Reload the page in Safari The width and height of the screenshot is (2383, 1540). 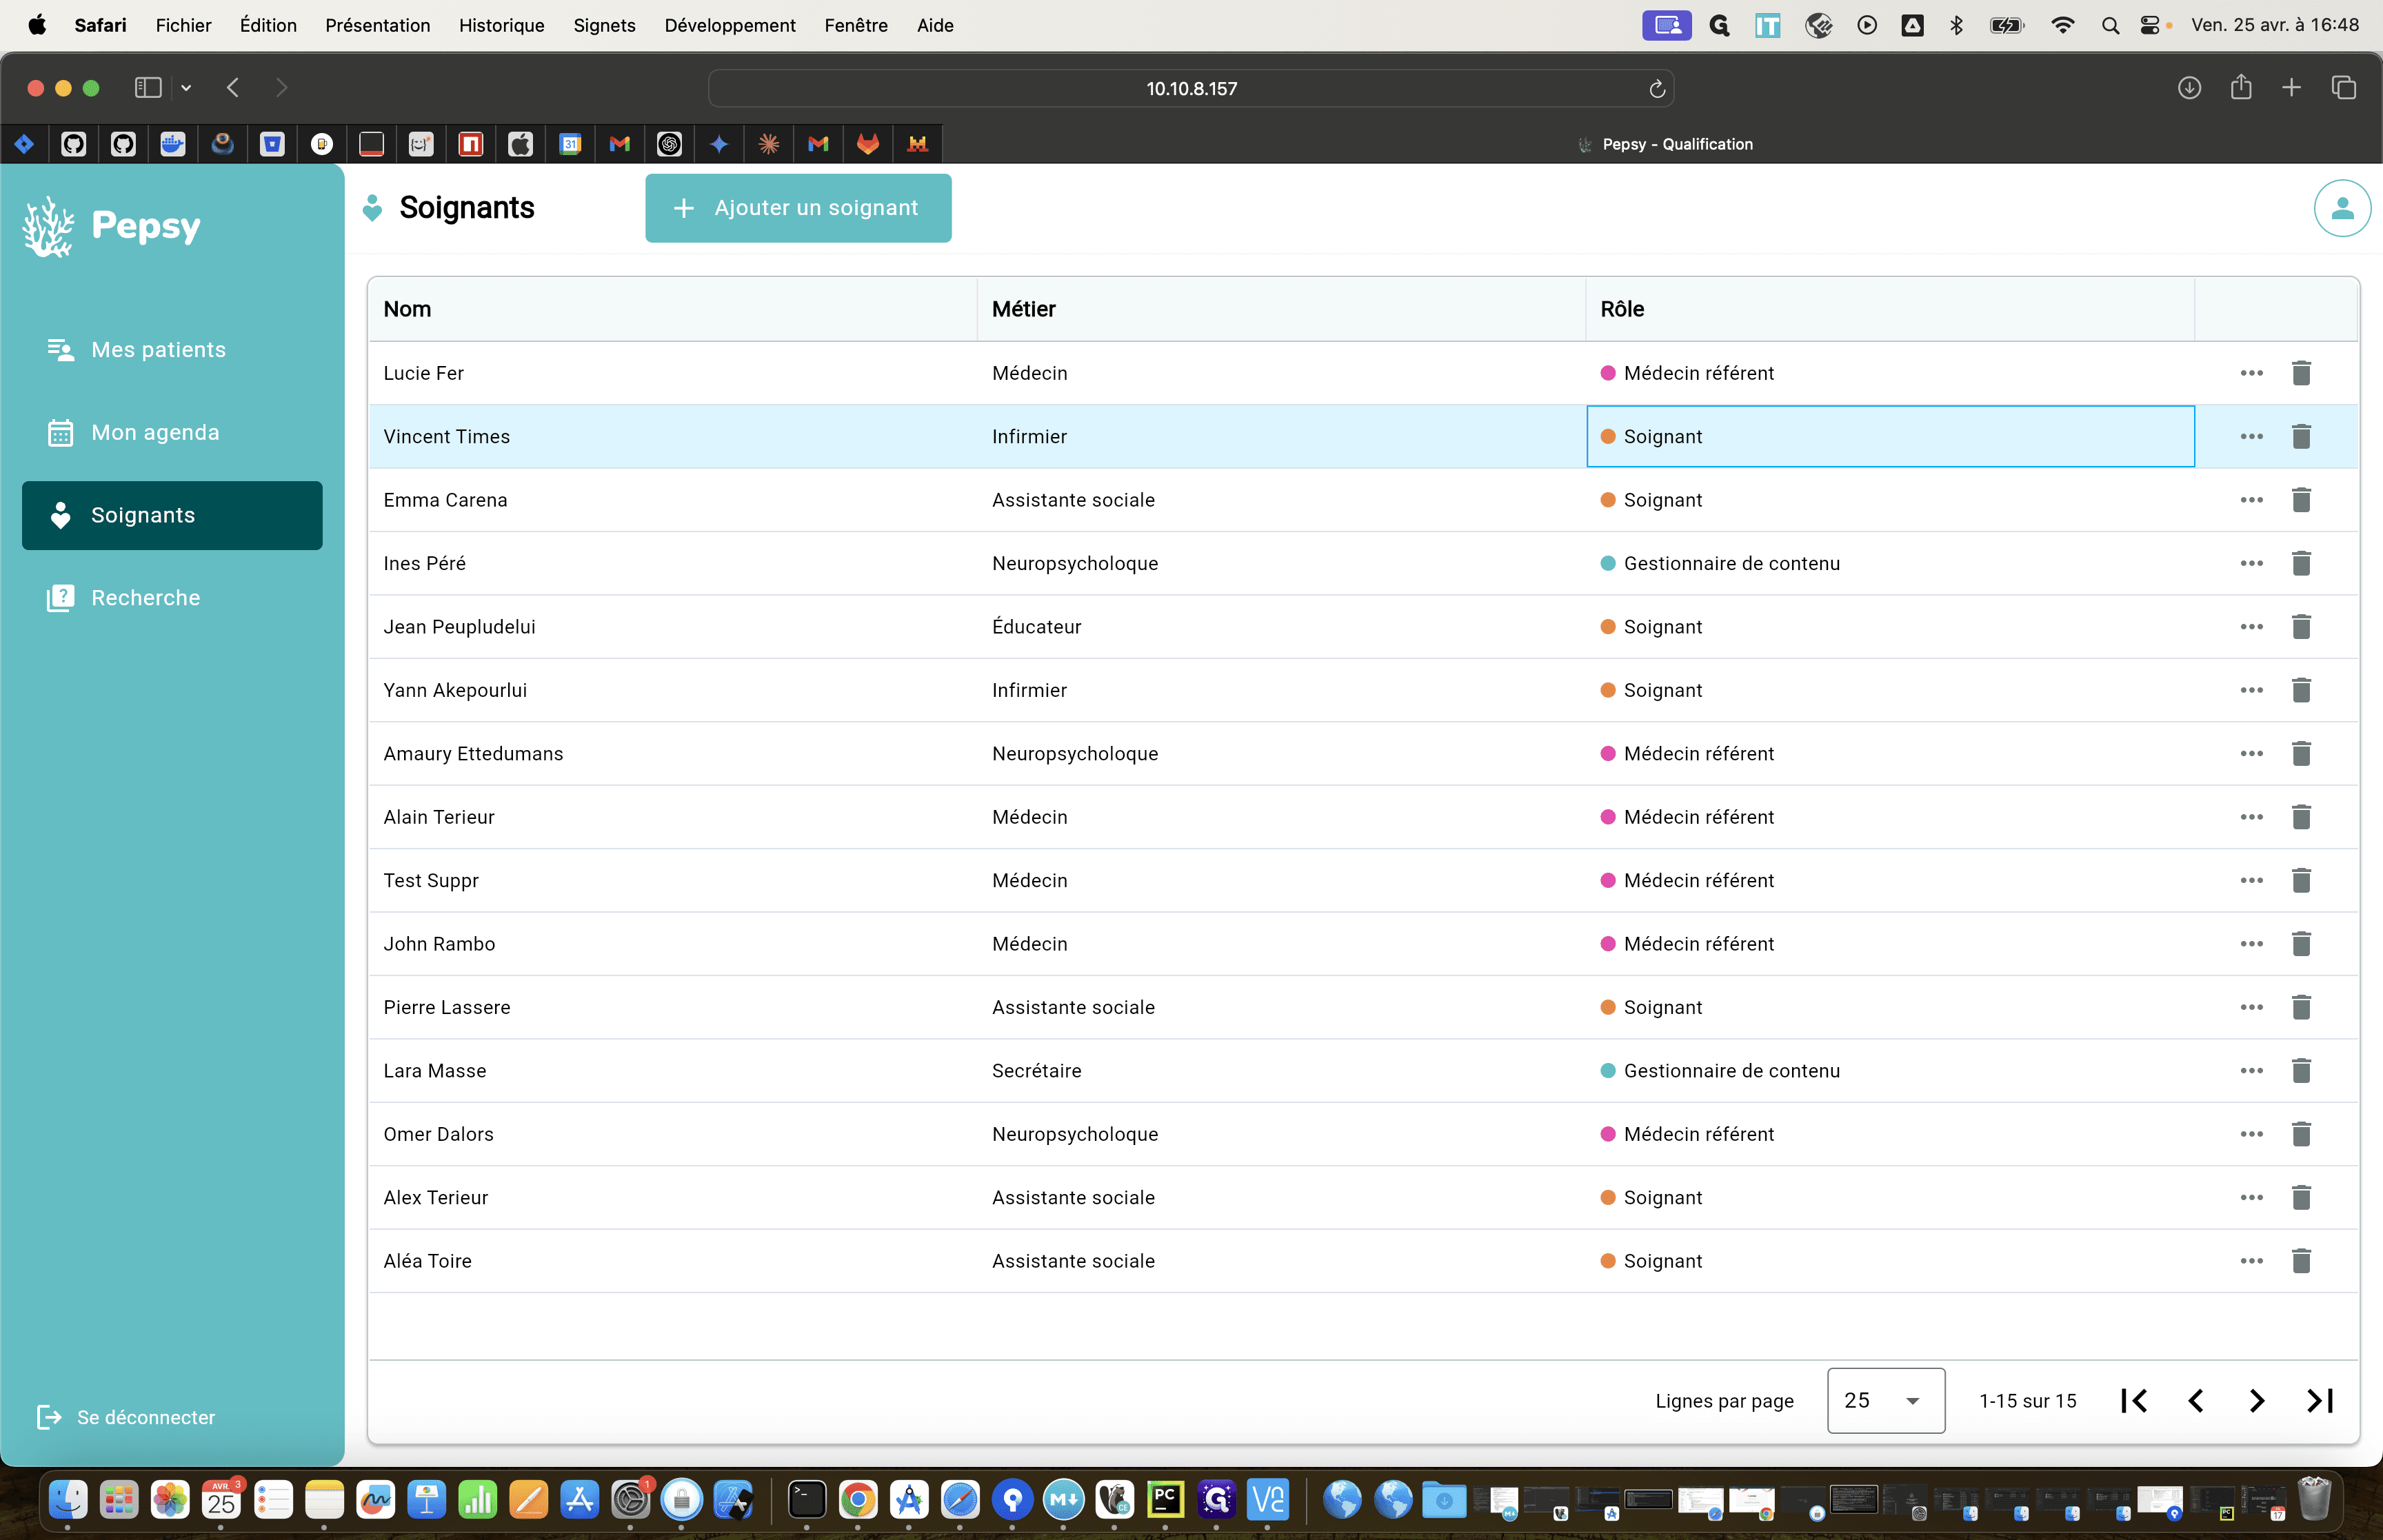coord(1657,89)
